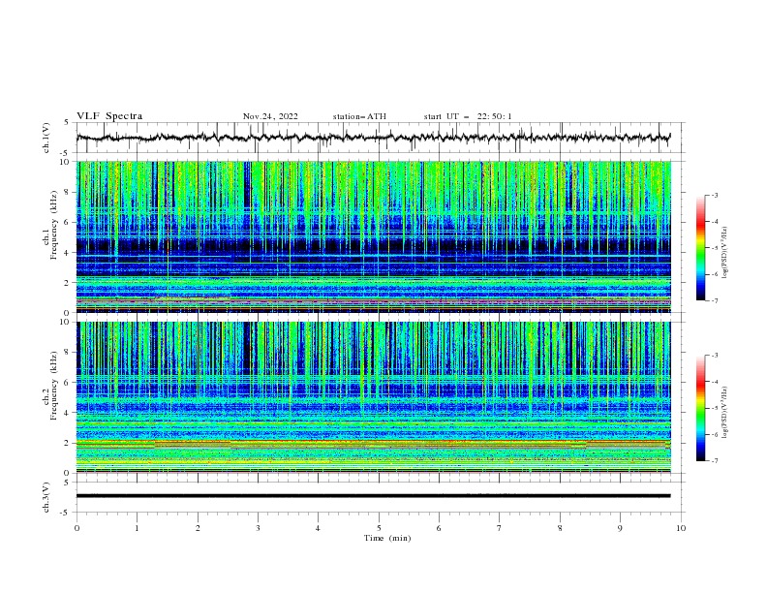Image resolution: width=767 pixels, height=593 pixels.
Task: Click the 5 tick label on ch.1(V) axis
Action: coord(67,123)
